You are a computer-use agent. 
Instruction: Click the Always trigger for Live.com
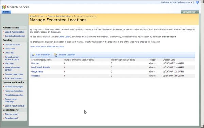(152, 63)
